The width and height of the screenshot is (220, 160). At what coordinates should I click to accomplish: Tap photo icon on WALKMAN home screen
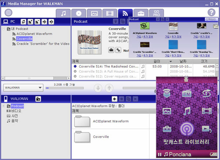coord(167,111)
